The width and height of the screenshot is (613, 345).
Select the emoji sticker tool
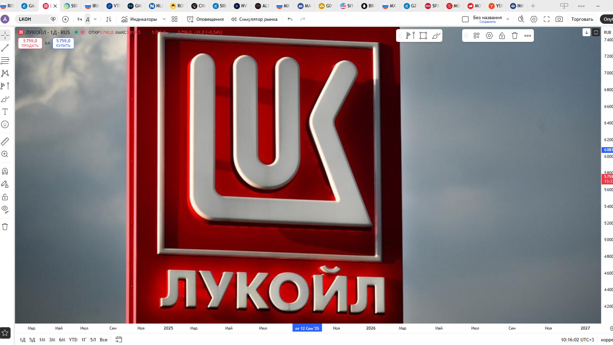tap(5, 124)
